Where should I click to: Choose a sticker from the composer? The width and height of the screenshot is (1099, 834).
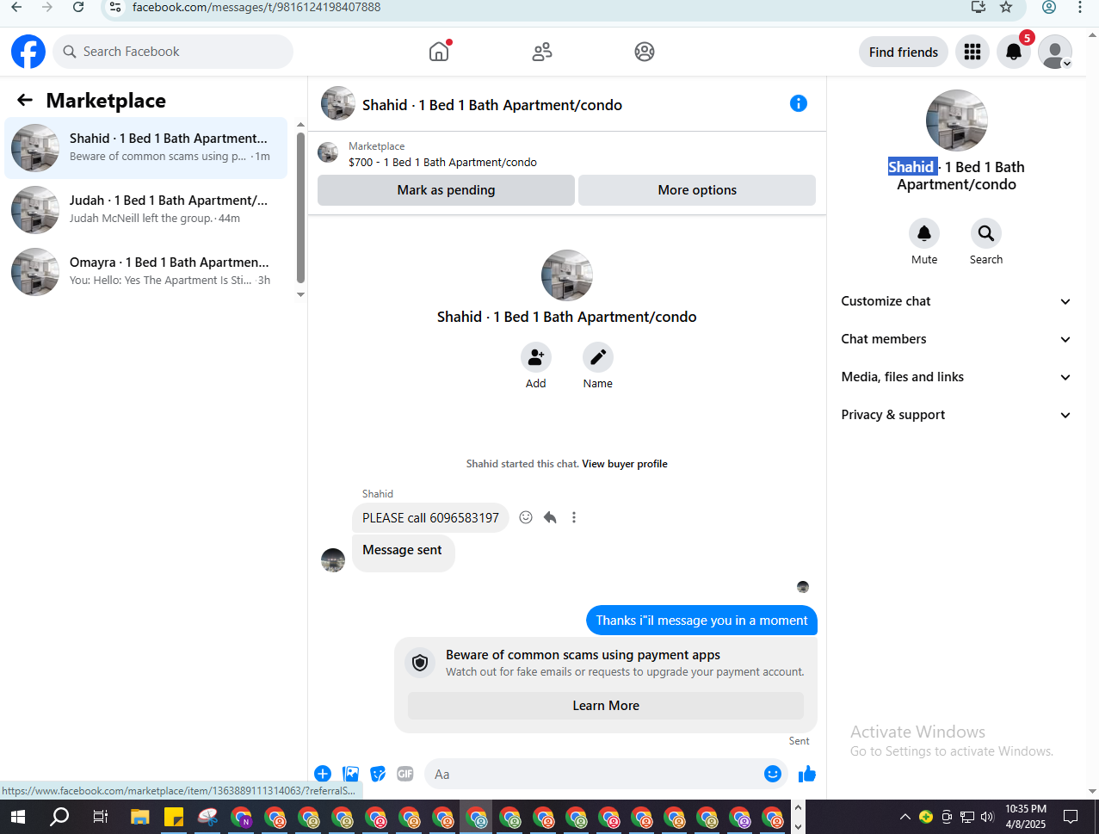pos(378,774)
